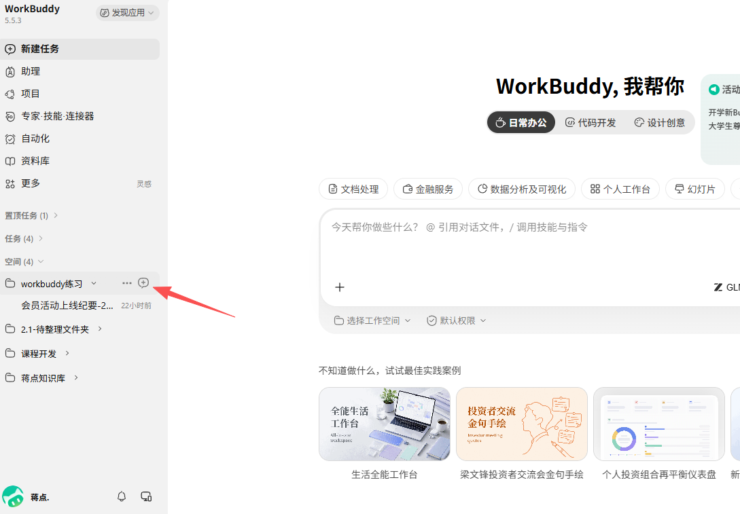The image size is (740, 514).
Task: Select the 金融服务 chip
Action: [428, 189]
